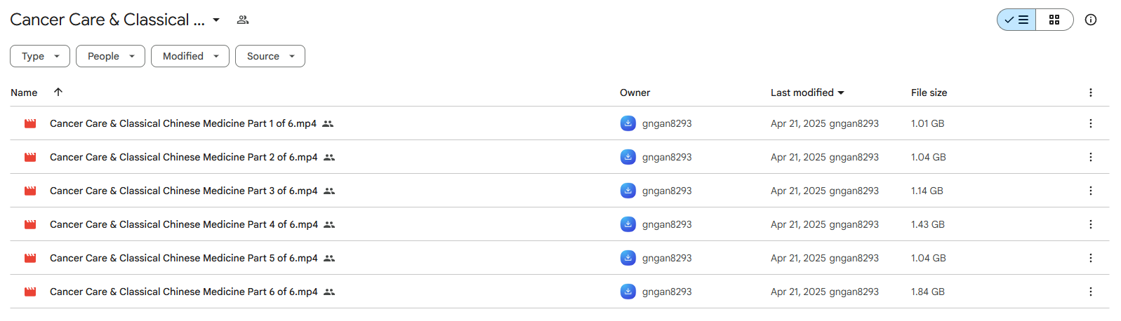This screenshot has width=1121, height=321.
Task: Click owner avatar in Part 5 row
Action: pos(628,258)
